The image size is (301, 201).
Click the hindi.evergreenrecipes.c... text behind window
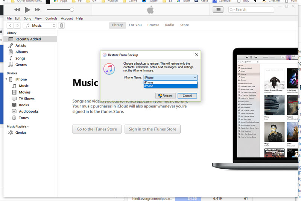click(152, 199)
